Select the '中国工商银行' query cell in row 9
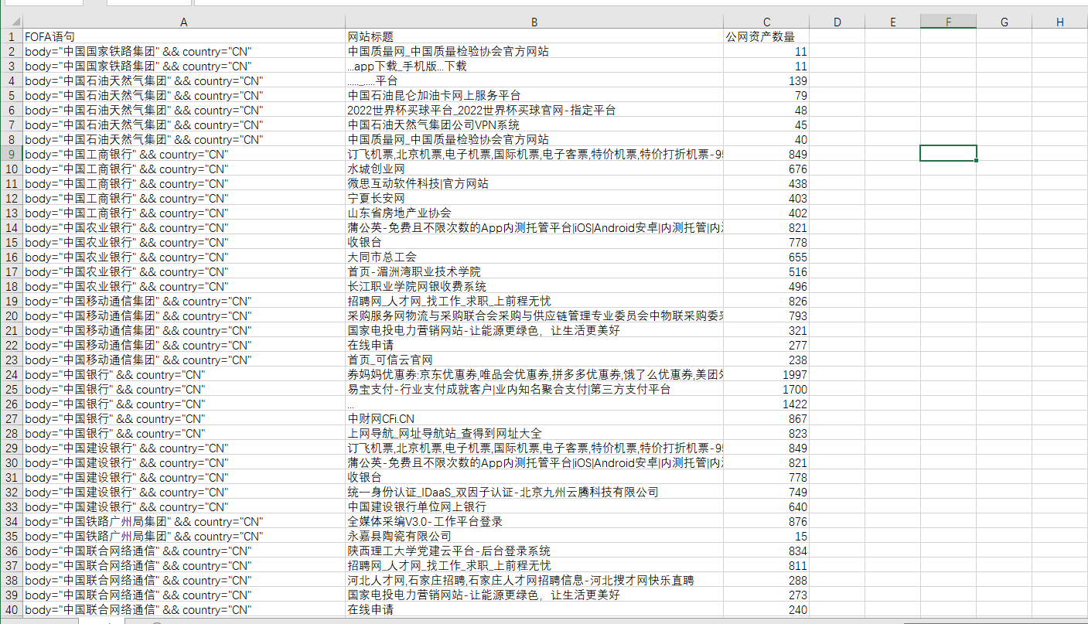1088x624 pixels. 184,154
